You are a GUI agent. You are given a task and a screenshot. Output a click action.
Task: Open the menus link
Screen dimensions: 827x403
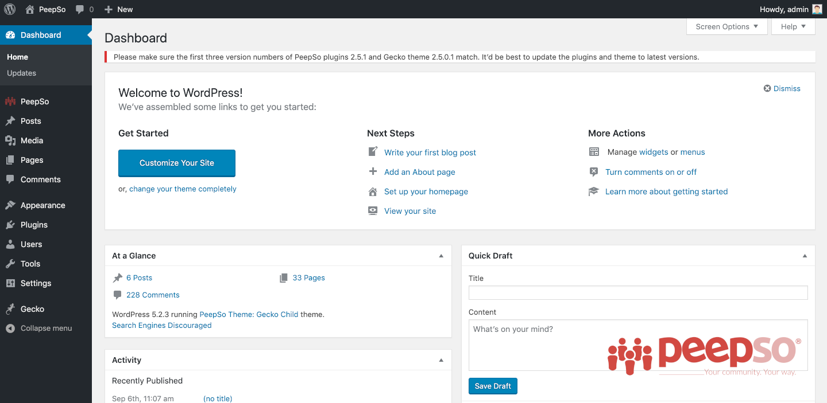tap(693, 152)
